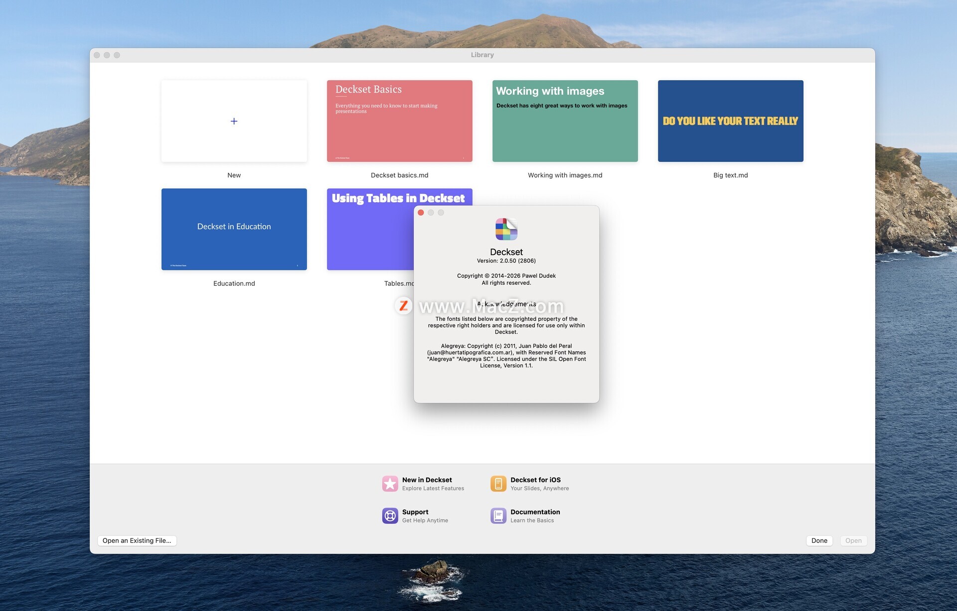Image resolution: width=957 pixels, height=611 pixels.
Task: Select the Deckset in Education thumbnail
Action: coord(234,229)
